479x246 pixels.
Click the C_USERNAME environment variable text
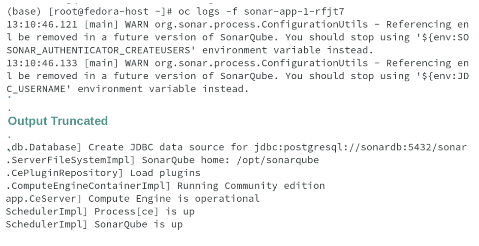pyautogui.click(x=38, y=89)
